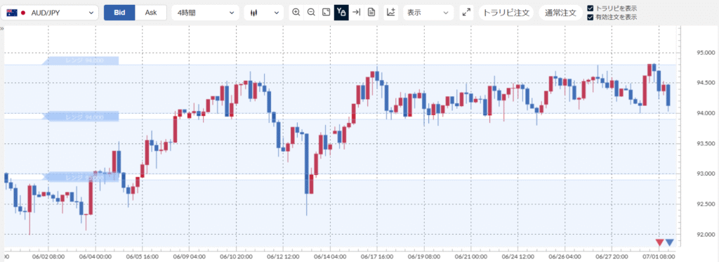Open the document sheet icon
719x262 pixels.
(371, 13)
